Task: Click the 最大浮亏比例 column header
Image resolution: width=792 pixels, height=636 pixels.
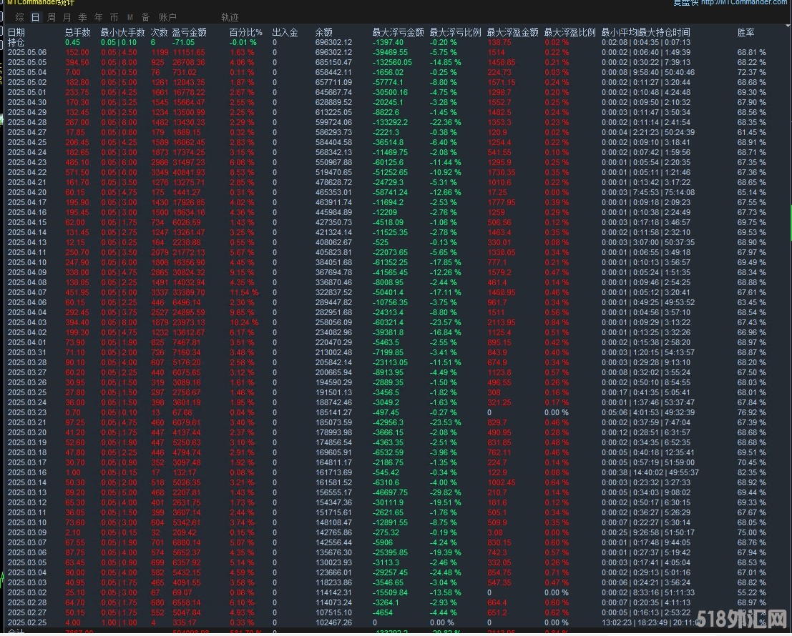Action: point(455,32)
